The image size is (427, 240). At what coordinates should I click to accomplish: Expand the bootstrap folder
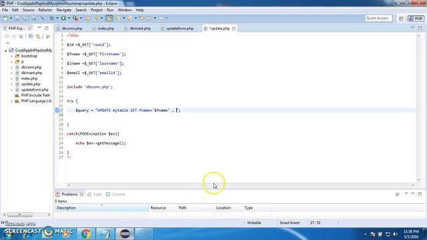(12, 56)
